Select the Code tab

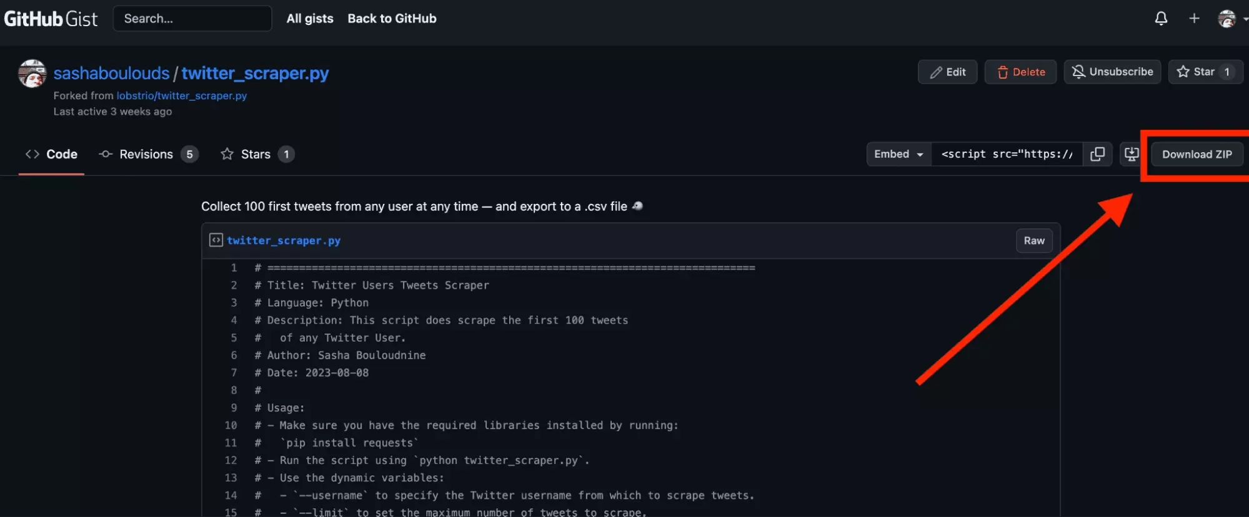pos(51,154)
